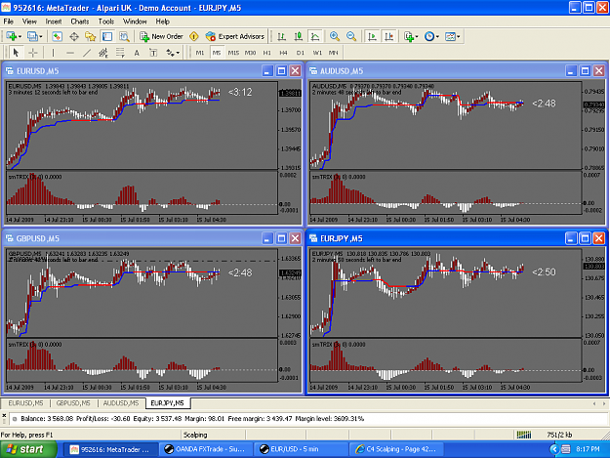Open the Periods clock icon
Image resolution: width=610 pixels, height=458 pixels.
(x=429, y=36)
